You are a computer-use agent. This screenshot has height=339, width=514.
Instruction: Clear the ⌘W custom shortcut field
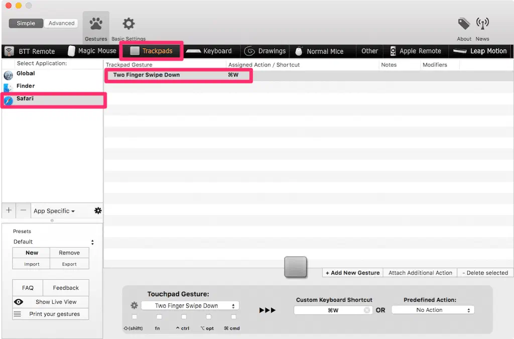(x=367, y=310)
